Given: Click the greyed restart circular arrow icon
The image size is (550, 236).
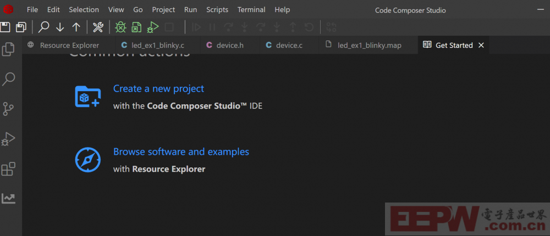Looking at the screenshot, I should [309, 27].
